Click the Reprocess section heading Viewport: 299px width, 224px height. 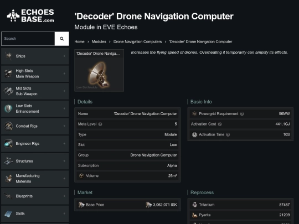coord(202,192)
